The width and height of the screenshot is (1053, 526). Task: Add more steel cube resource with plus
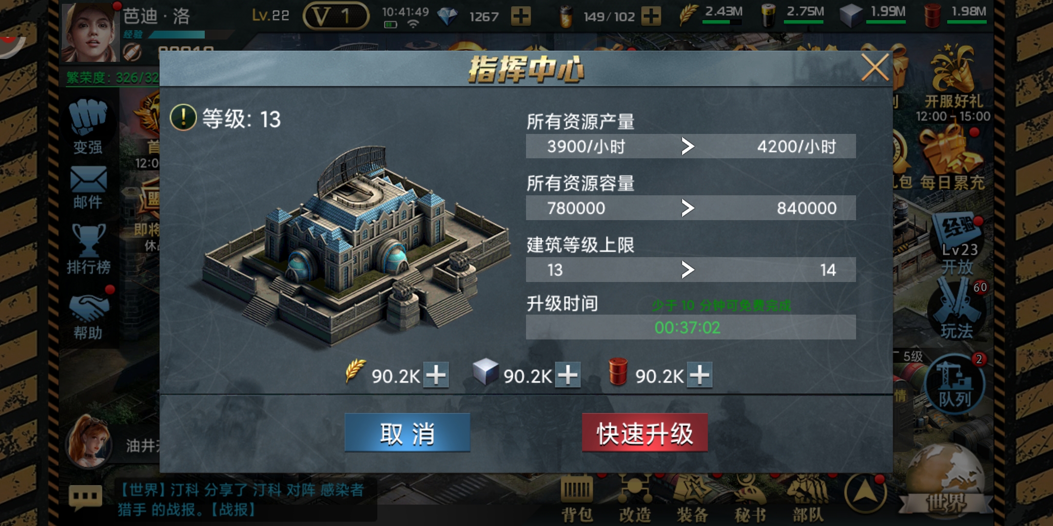(x=567, y=375)
